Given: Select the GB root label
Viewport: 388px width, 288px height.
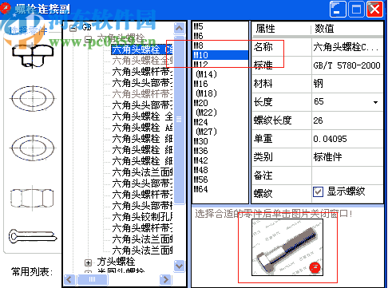Looking at the screenshot, I should click(x=86, y=27).
